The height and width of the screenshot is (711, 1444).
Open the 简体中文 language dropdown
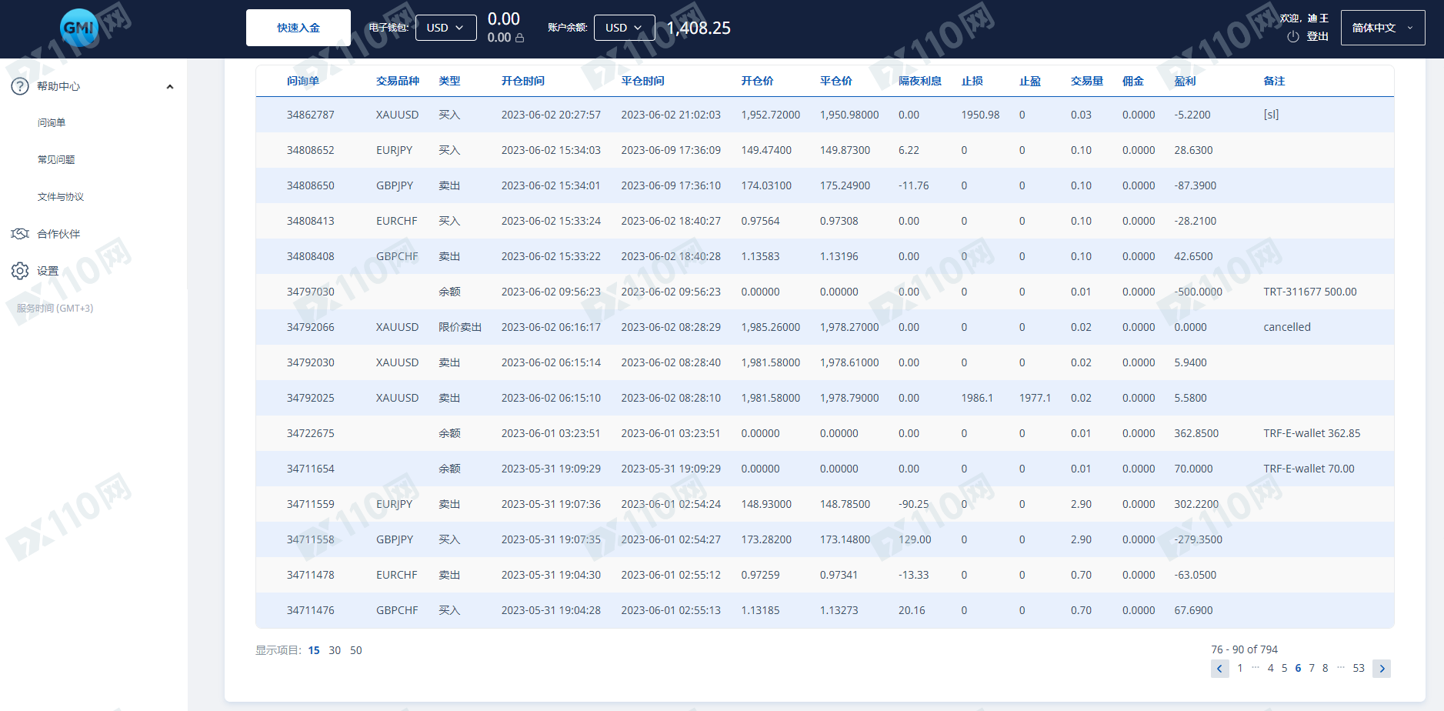[x=1383, y=28]
